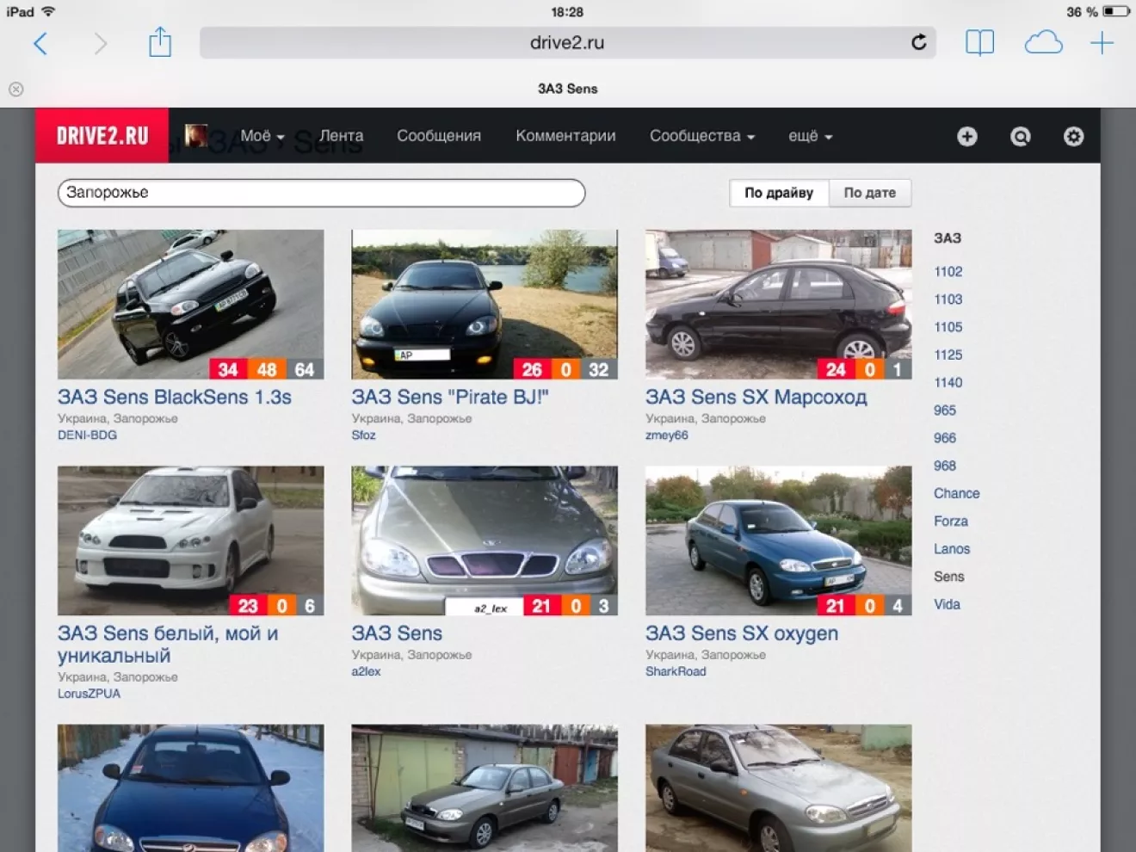Image resolution: width=1136 pixels, height=852 pixels.
Task: Open the Лента menu item
Action: [x=341, y=136]
